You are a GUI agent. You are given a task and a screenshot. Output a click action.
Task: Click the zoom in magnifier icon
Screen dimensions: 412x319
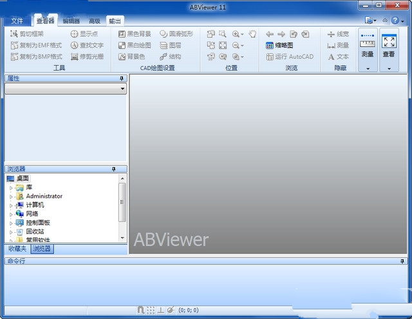tap(236, 34)
